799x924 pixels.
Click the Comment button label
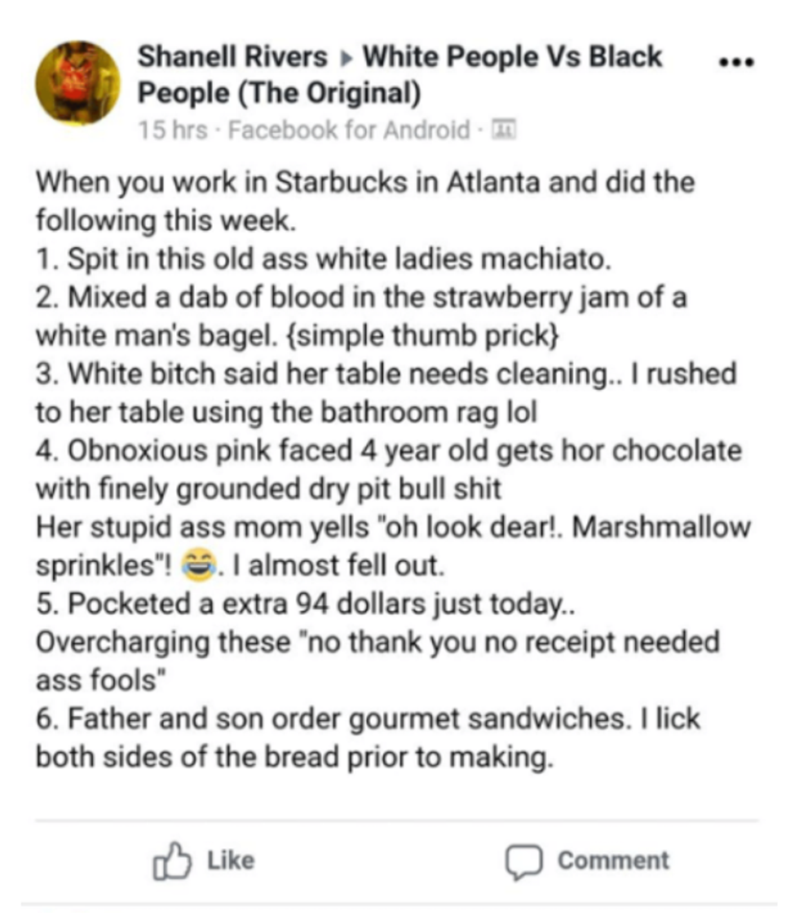(613, 861)
